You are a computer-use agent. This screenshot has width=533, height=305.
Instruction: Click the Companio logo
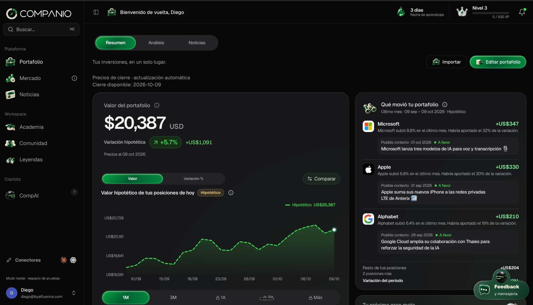pyautogui.click(x=39, y=14)
